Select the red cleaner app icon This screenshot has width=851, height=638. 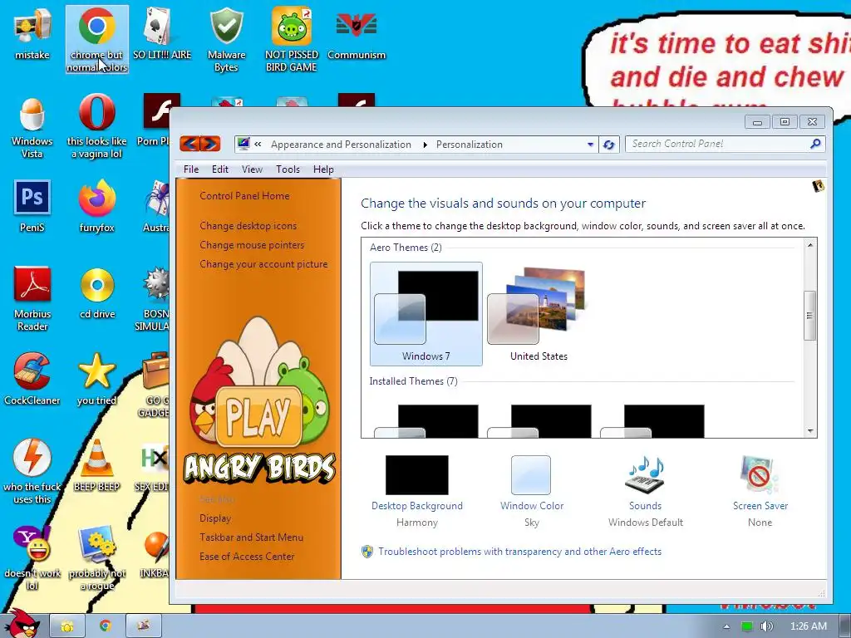32,379
